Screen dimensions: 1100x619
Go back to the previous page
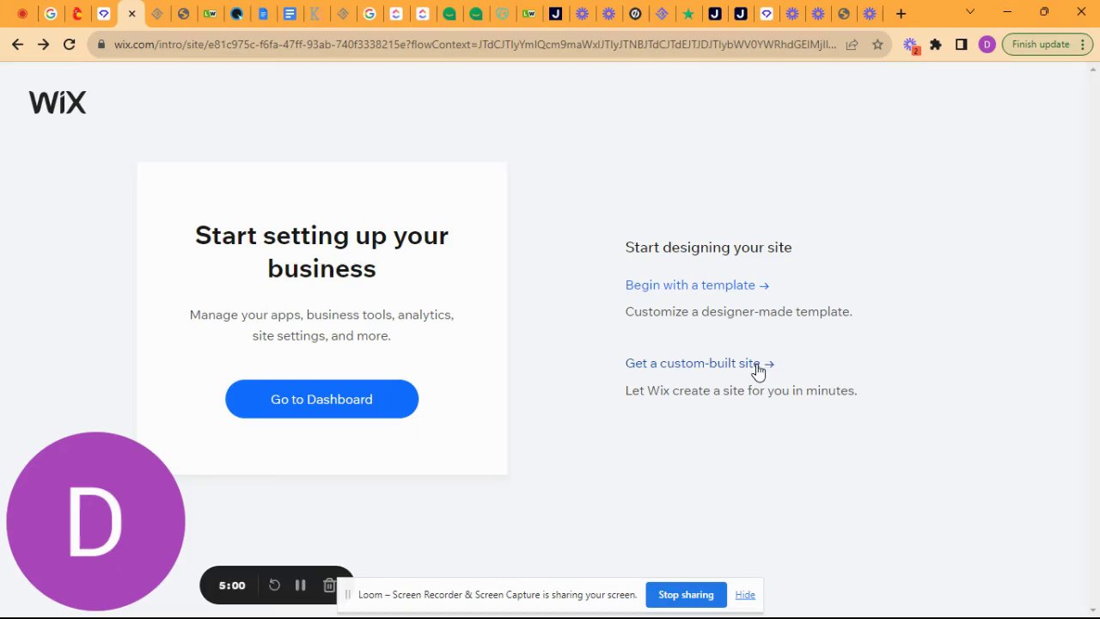tap(17, 45)
